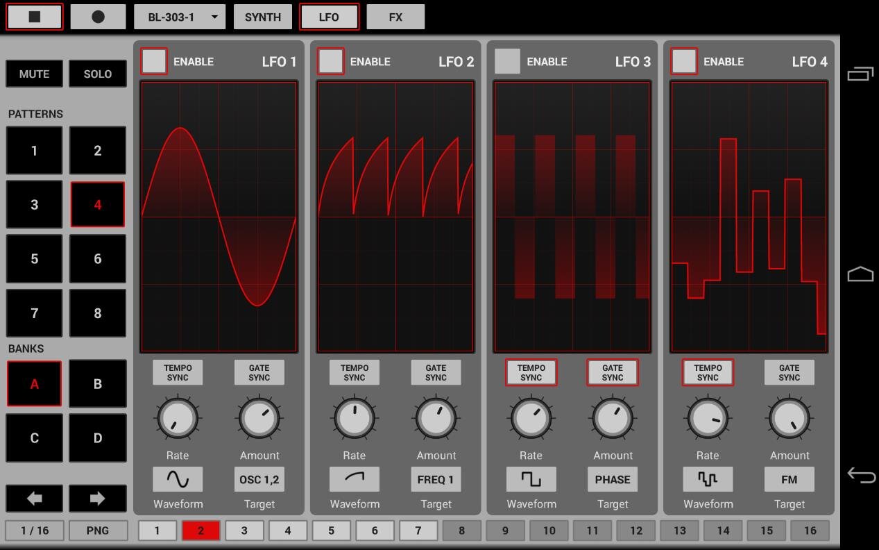Click the LFO 2 ramp waveform icon

pyautogui.click(x=355, y=479)
